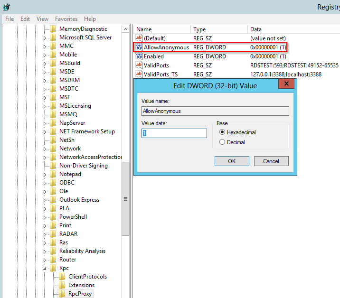Sort values by the Type column header
The width and height of the screenshot is (340, 298).
click(219, 29)
